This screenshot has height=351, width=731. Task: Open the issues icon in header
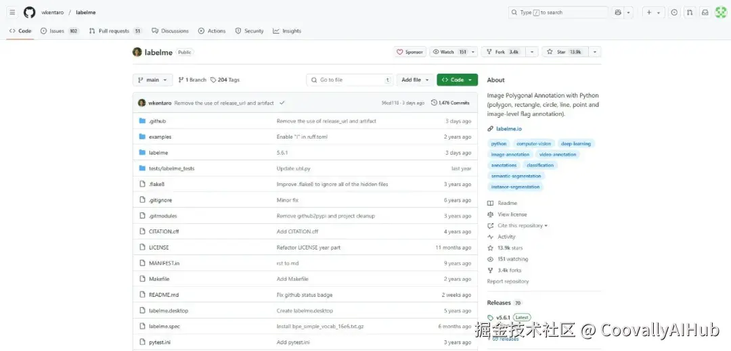coord(674,13)
